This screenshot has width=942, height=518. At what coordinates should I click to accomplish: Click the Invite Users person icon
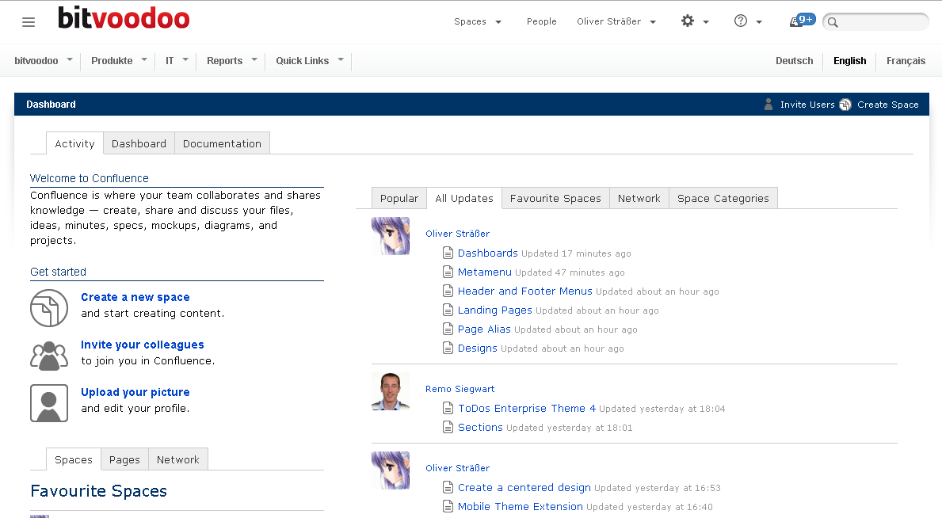coord(768,104)
